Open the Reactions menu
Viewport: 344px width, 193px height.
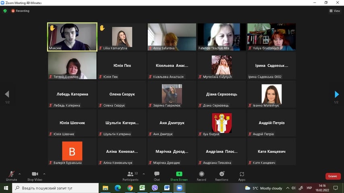click(x=222, y=176)
